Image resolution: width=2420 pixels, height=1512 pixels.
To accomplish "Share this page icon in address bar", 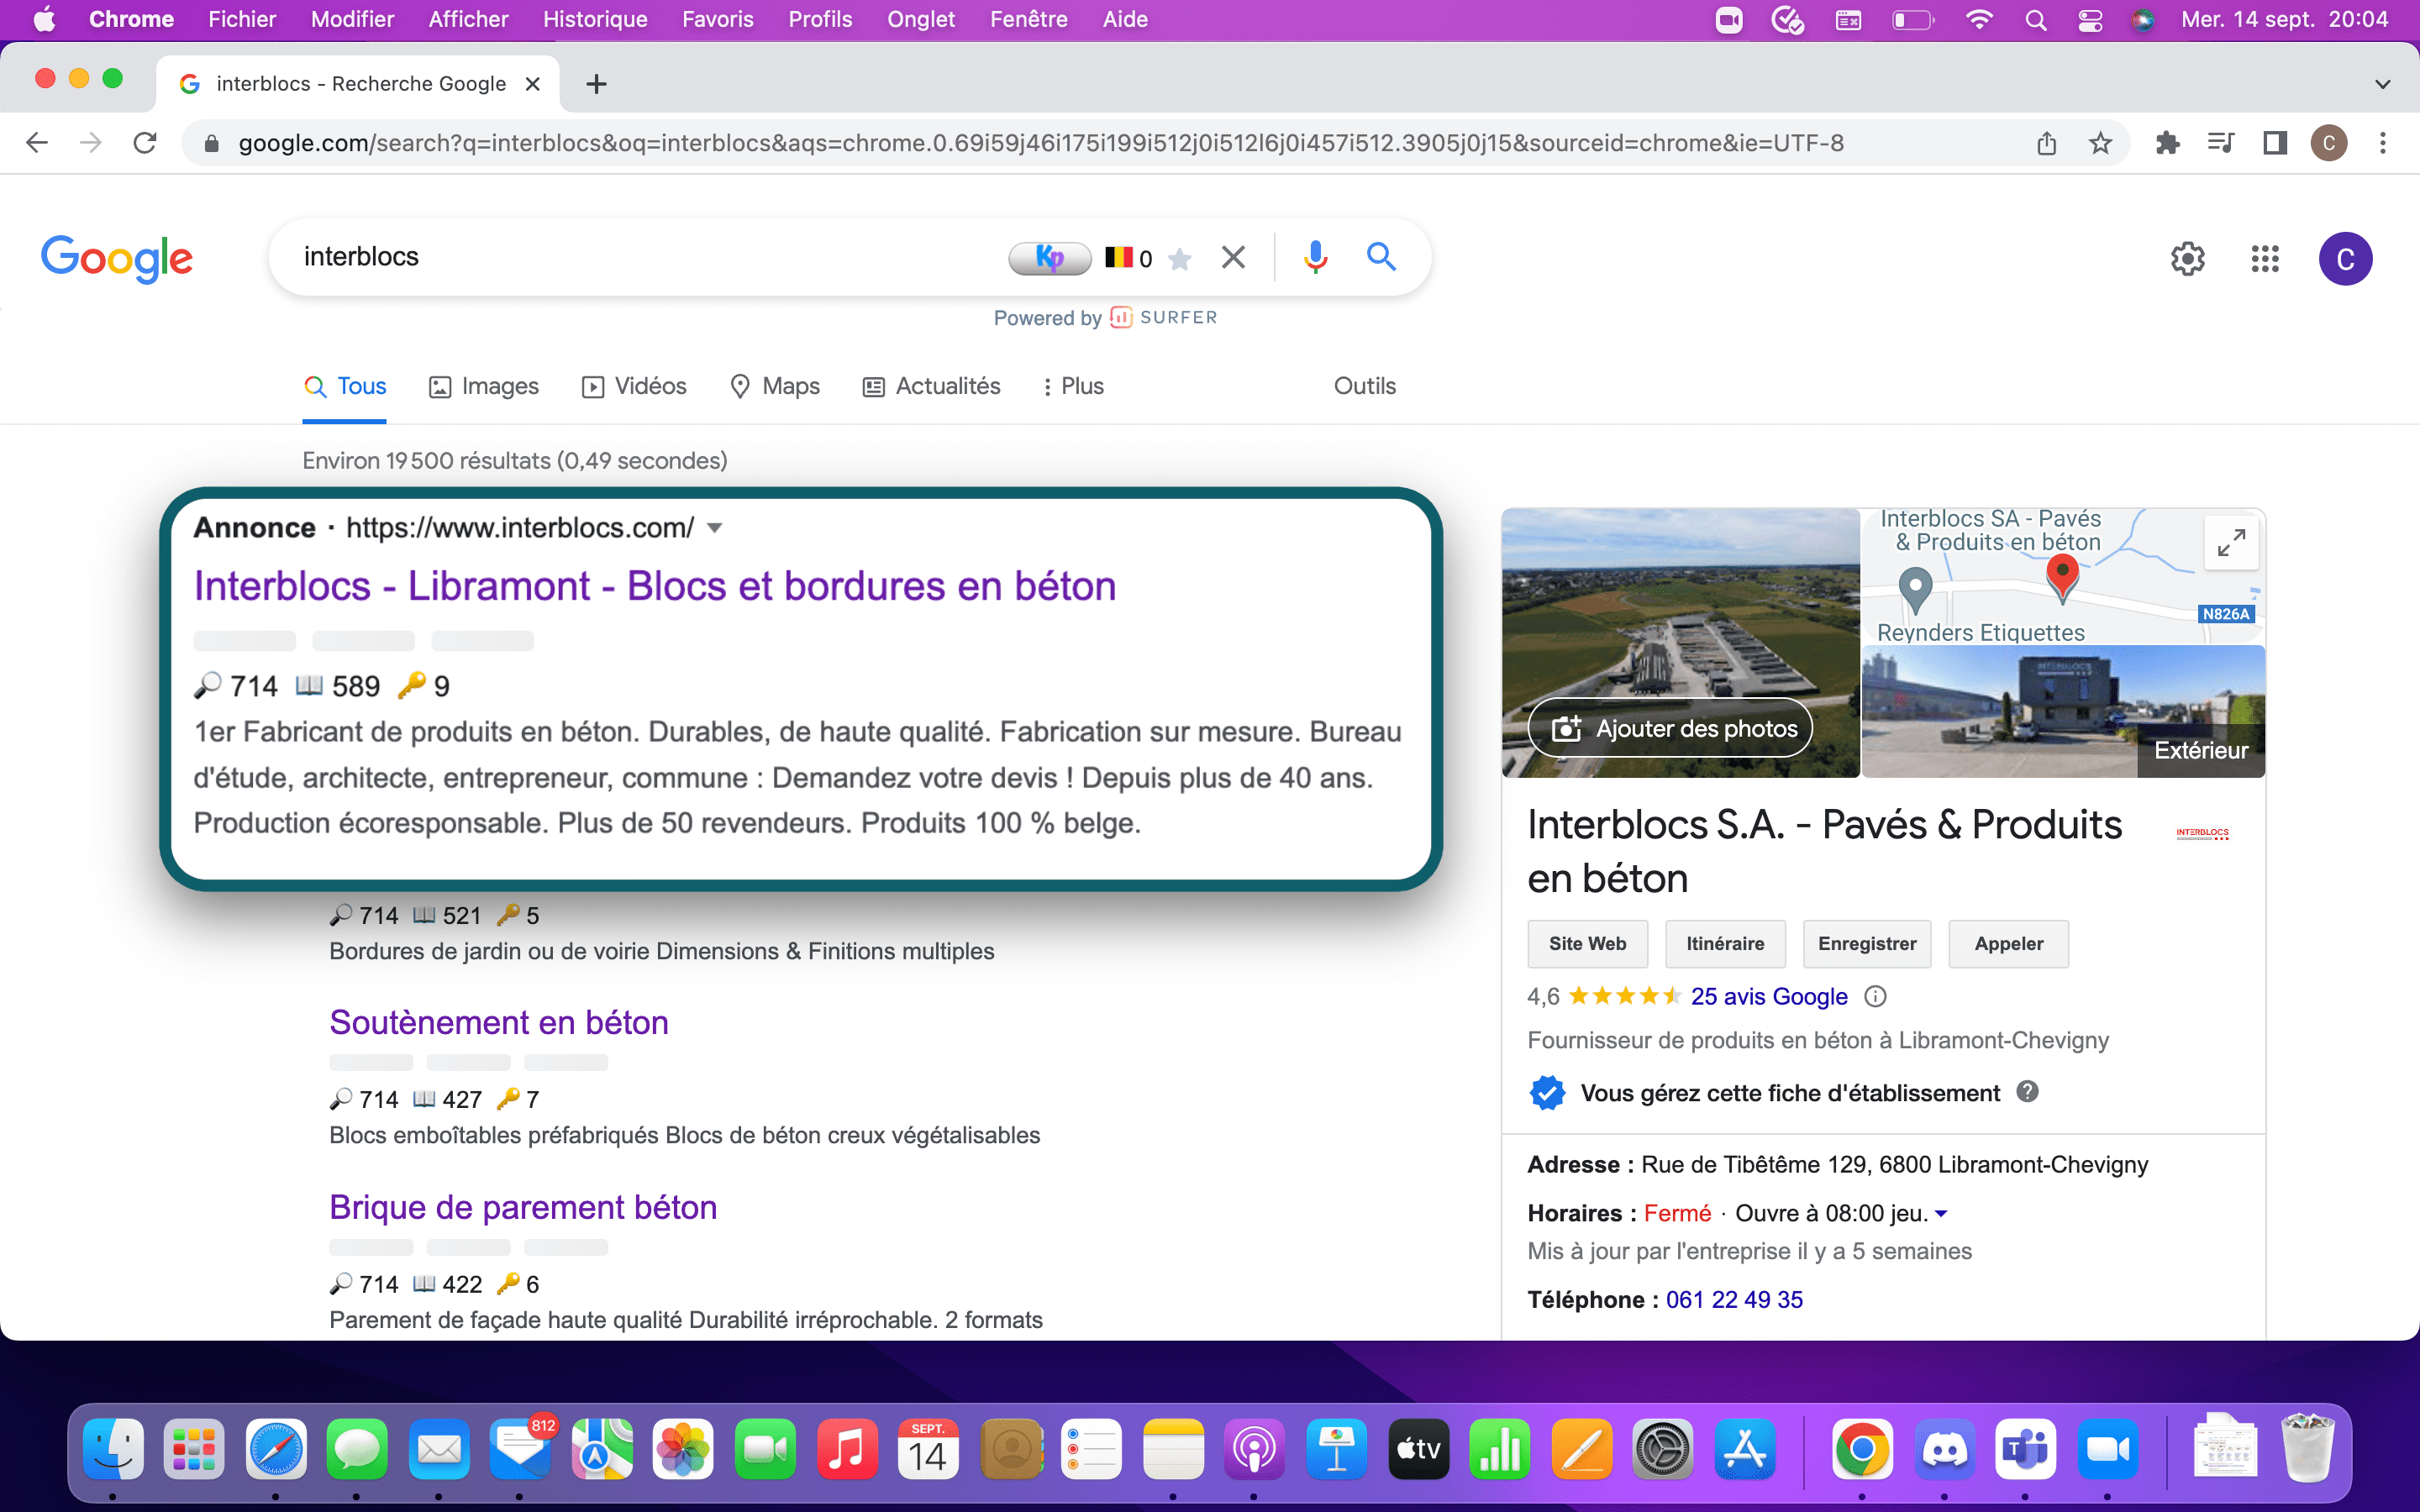I will click(x=2046, y=143).
